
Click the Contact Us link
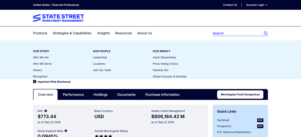tap(230, 5)
